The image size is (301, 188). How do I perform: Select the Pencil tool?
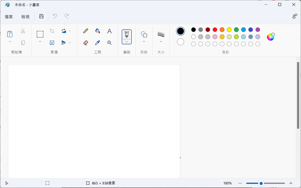[x=86, y=31]
